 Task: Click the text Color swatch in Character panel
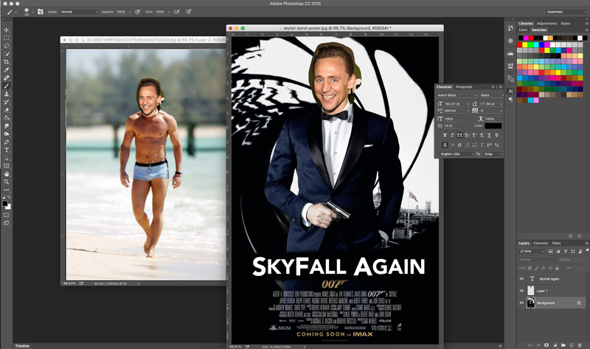click(493, 125)
